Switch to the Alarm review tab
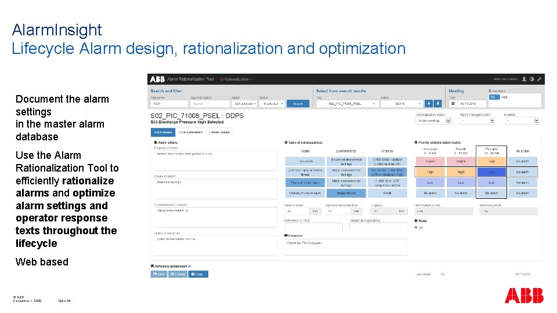 (x=163, y=132)
